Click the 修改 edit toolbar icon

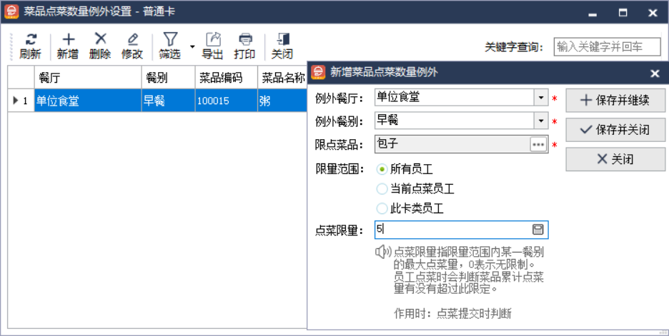pyautogui.click(x=132, y=40)
